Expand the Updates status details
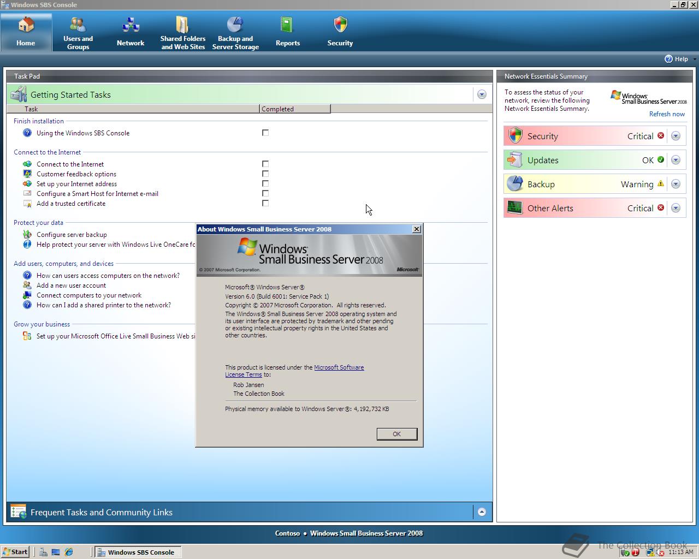The width and height of the screenshot is (699, 559). [676, 160]
